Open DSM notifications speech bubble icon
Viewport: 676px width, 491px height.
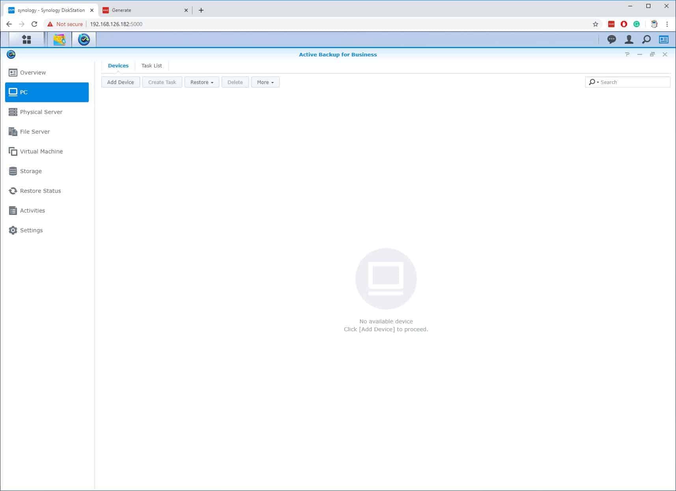(612, 39)
